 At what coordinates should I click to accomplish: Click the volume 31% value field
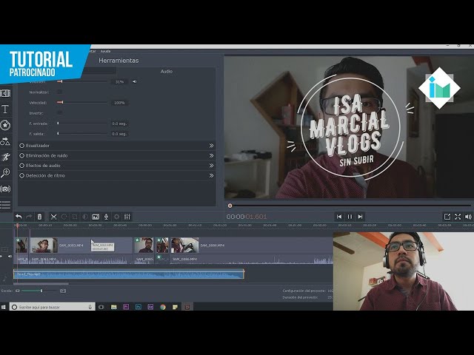pos(119,82)
